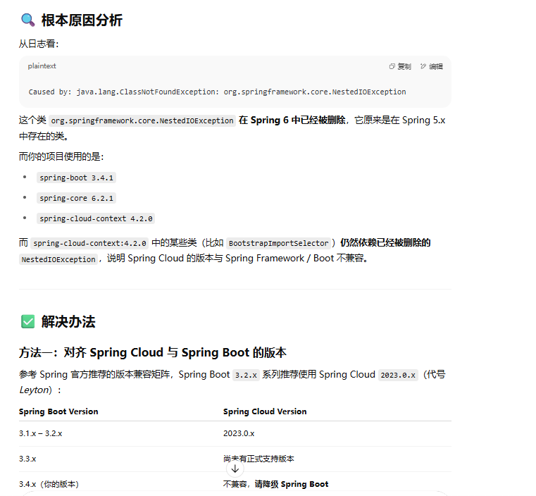
Task: Click the green checkmark emoji beside 解决办法
Action: tap(27, 322)
